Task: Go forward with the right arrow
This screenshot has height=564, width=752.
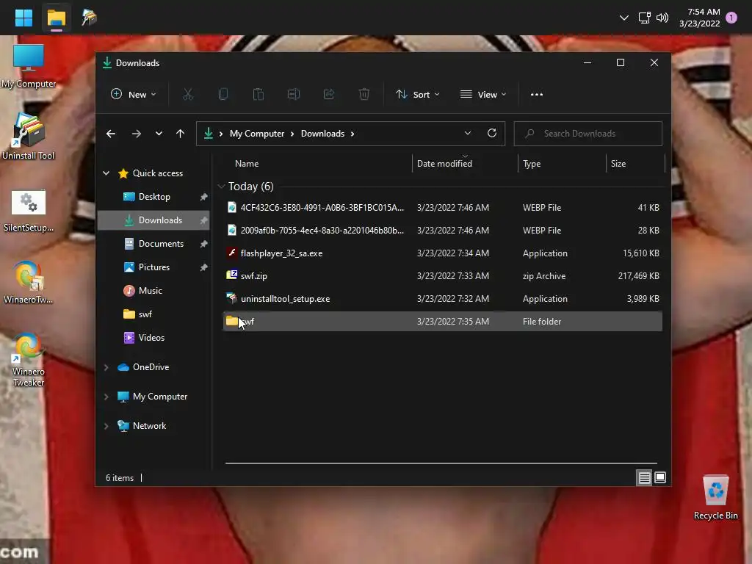Action: coord(136,134)
